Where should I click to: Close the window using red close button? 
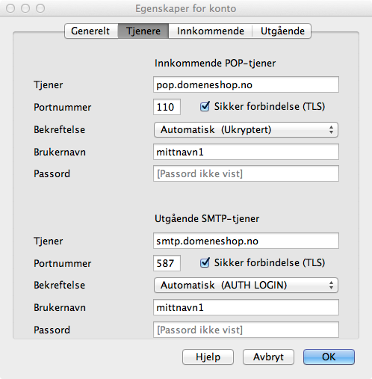point(10,8)
